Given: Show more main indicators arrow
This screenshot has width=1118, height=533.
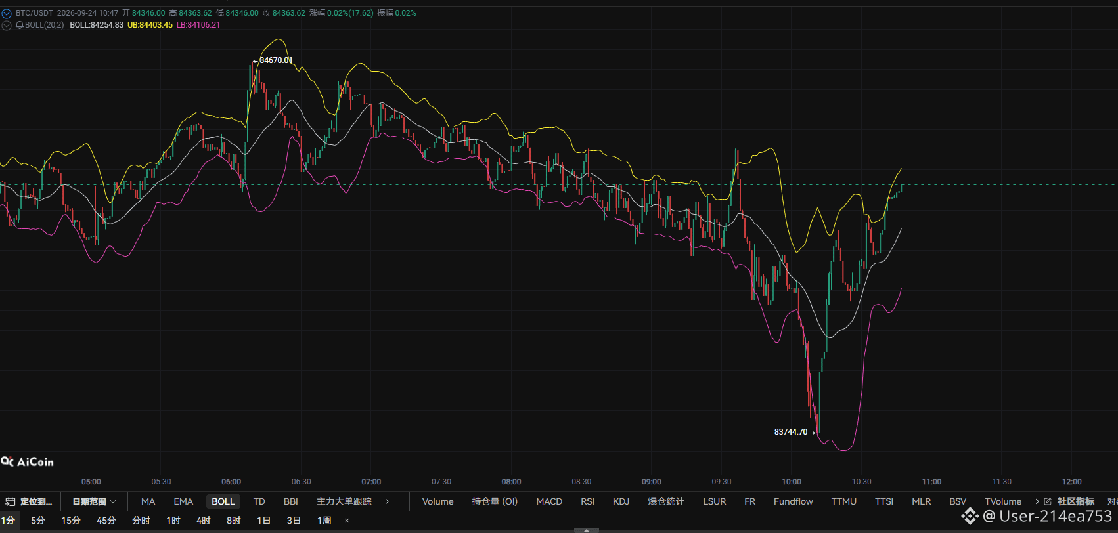Looking at the screenshot, I should coord(387,501).
